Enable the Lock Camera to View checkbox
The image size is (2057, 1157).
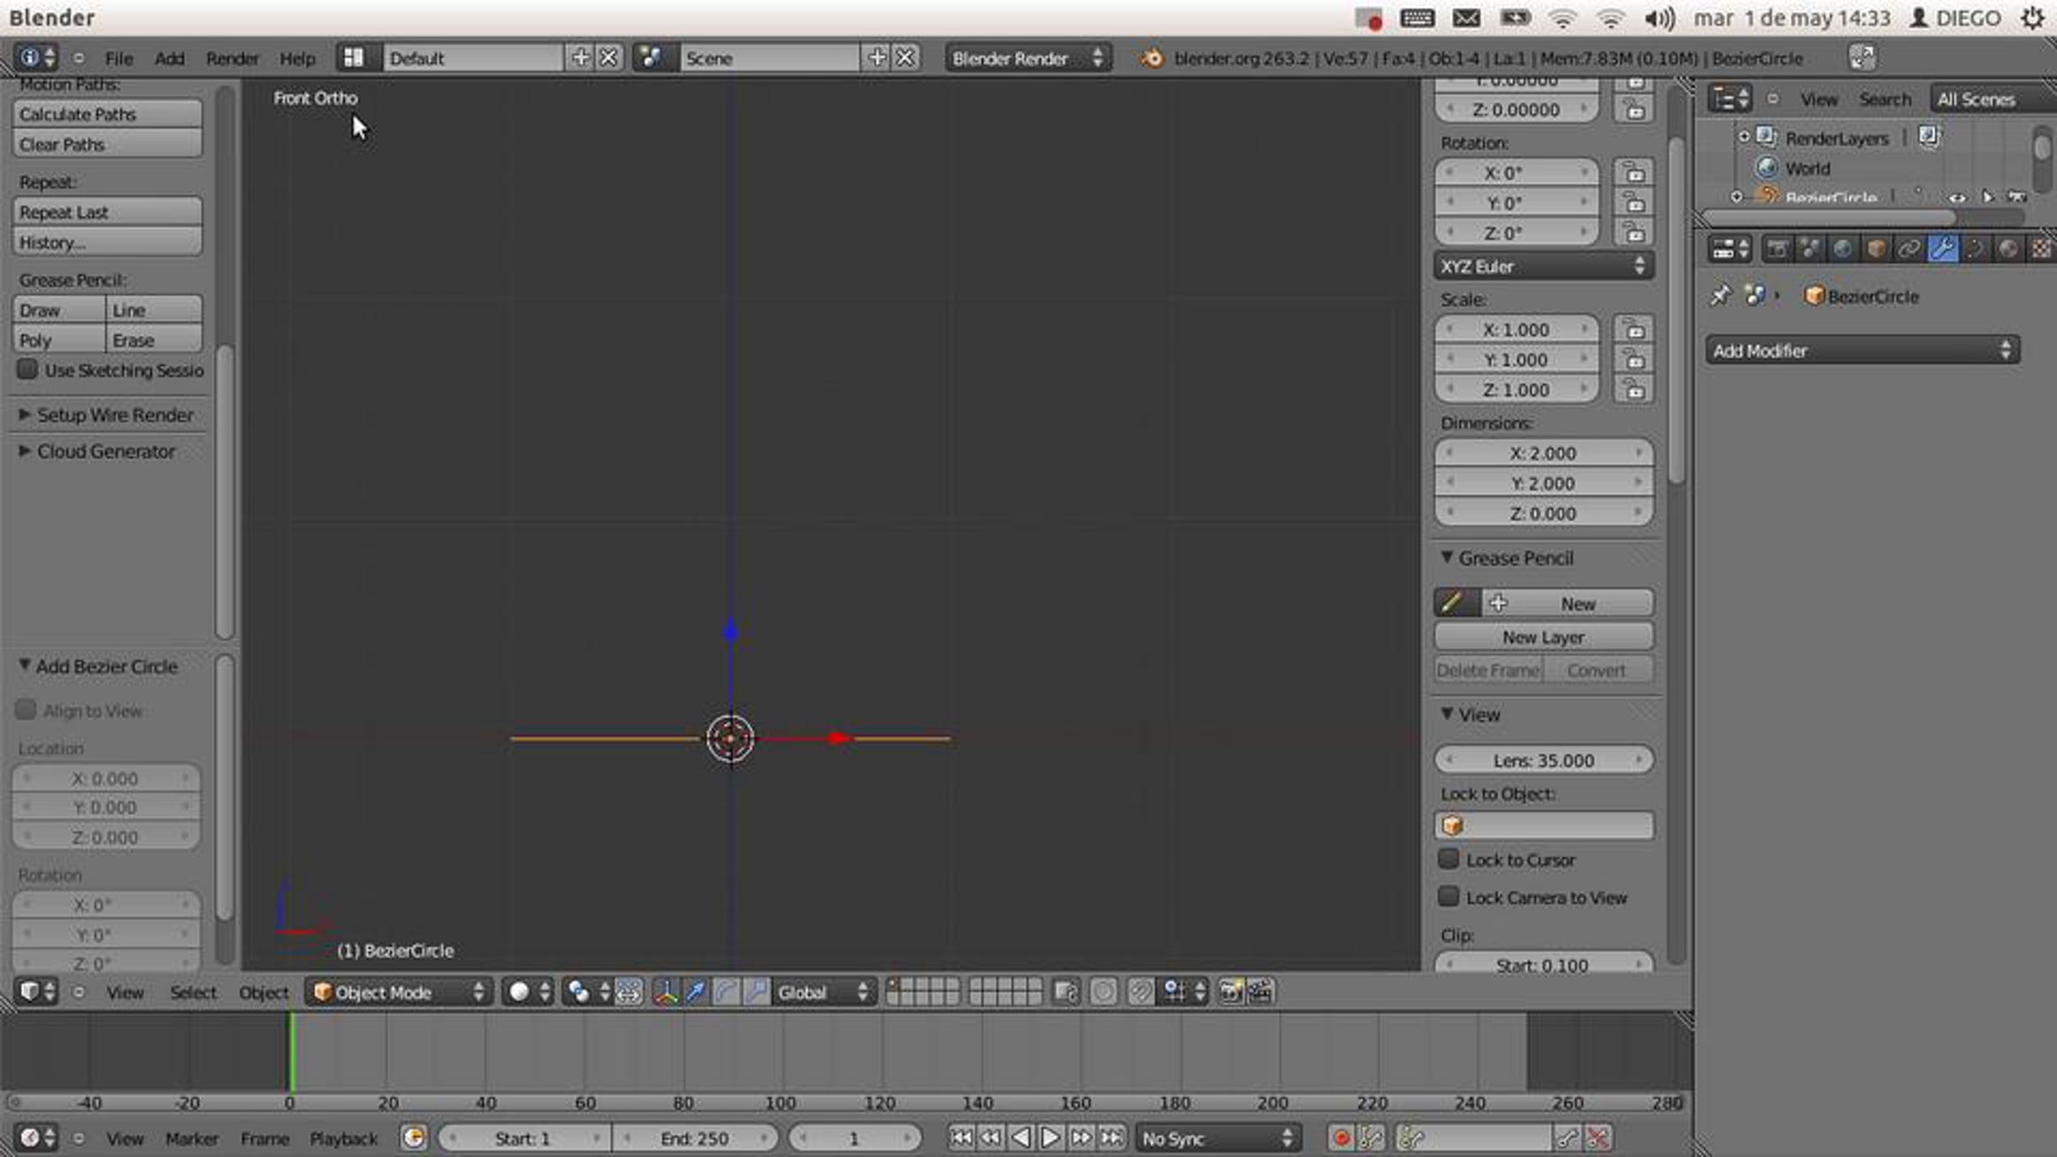click(1448, 896)
